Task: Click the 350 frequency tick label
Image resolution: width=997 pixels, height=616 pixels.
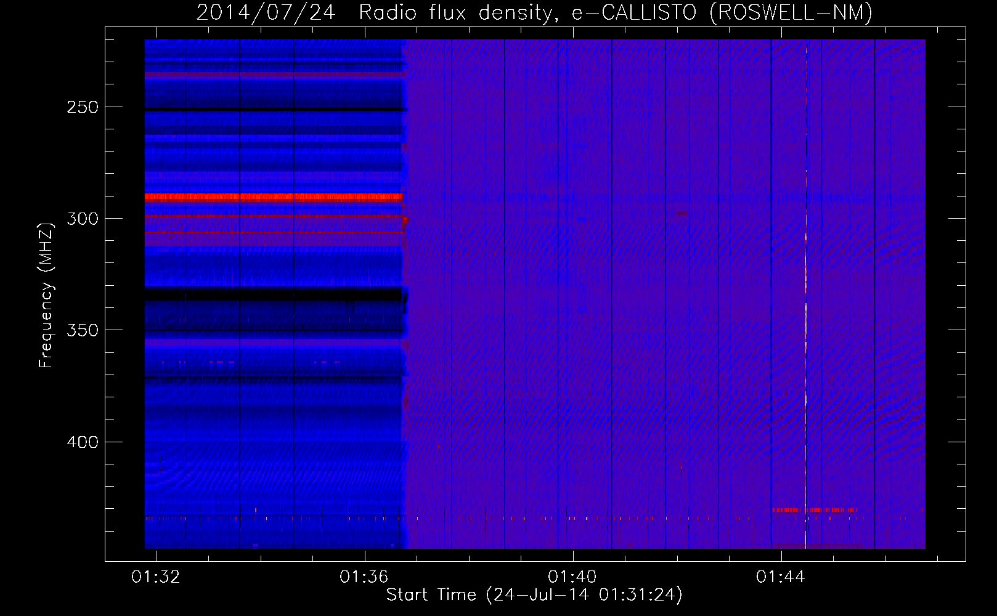Action: tap(83, 330)
